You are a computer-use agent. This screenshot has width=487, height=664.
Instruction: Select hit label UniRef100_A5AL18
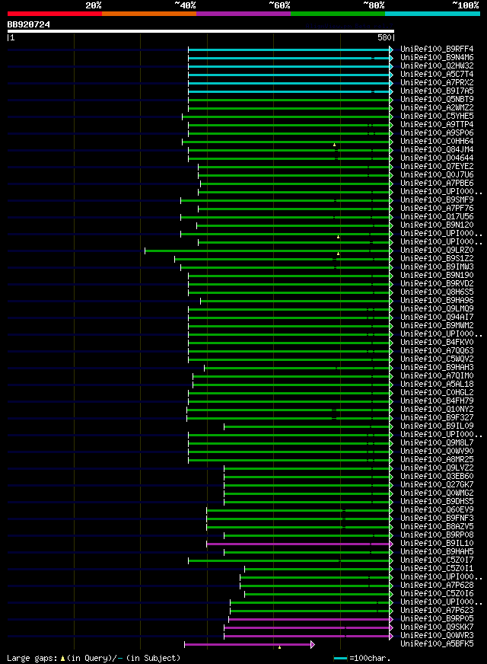pyautogui.click(x=437, y=384)
